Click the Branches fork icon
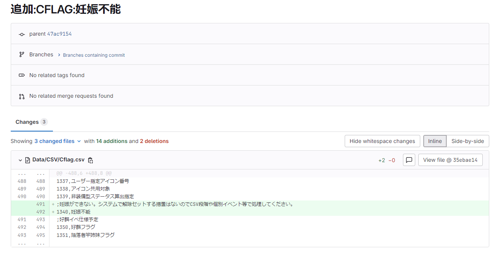 [x=22, y=55]
